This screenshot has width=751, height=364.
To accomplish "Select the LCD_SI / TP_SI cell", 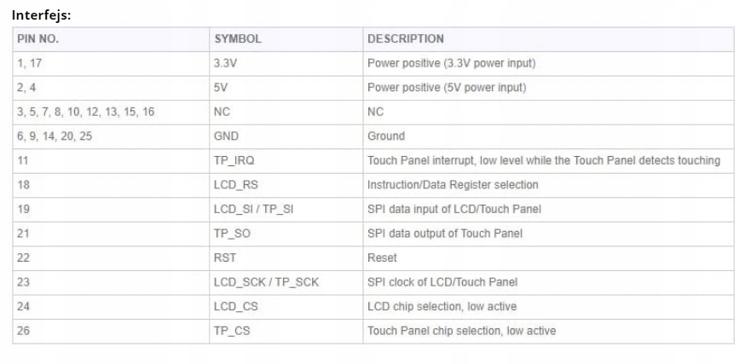I will click(254, 209).
